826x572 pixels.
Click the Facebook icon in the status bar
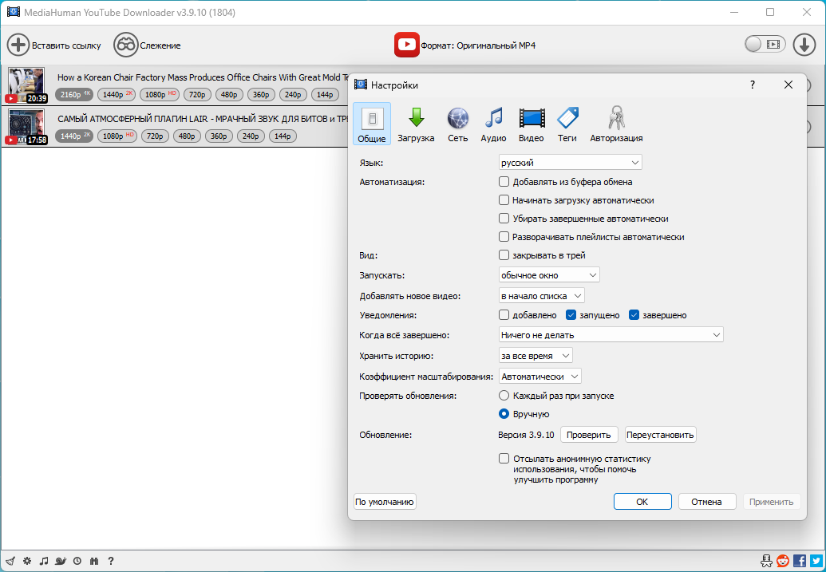[x=800, y=560]
